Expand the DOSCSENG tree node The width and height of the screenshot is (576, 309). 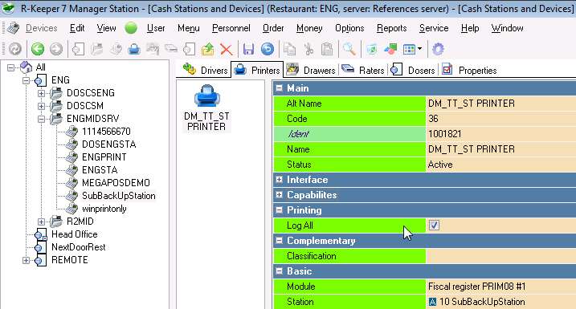(41, 93)
